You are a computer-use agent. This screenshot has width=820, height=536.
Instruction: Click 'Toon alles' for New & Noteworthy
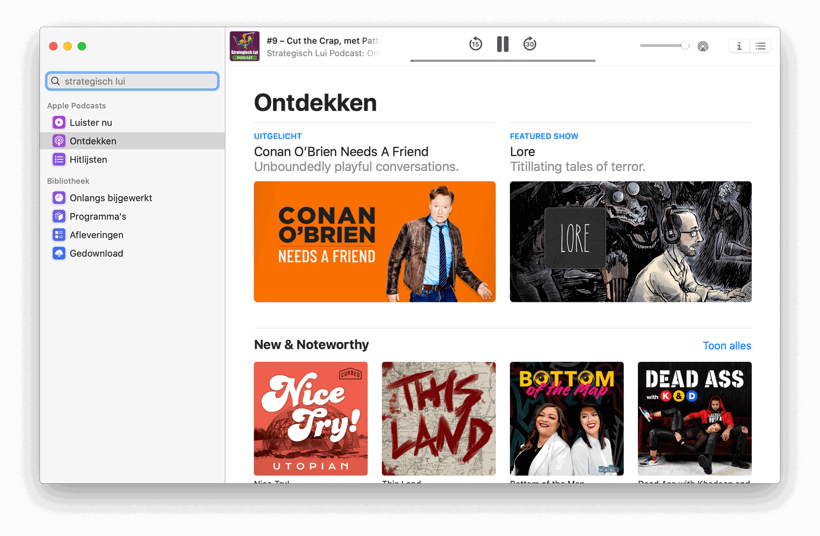pos(727,346)
